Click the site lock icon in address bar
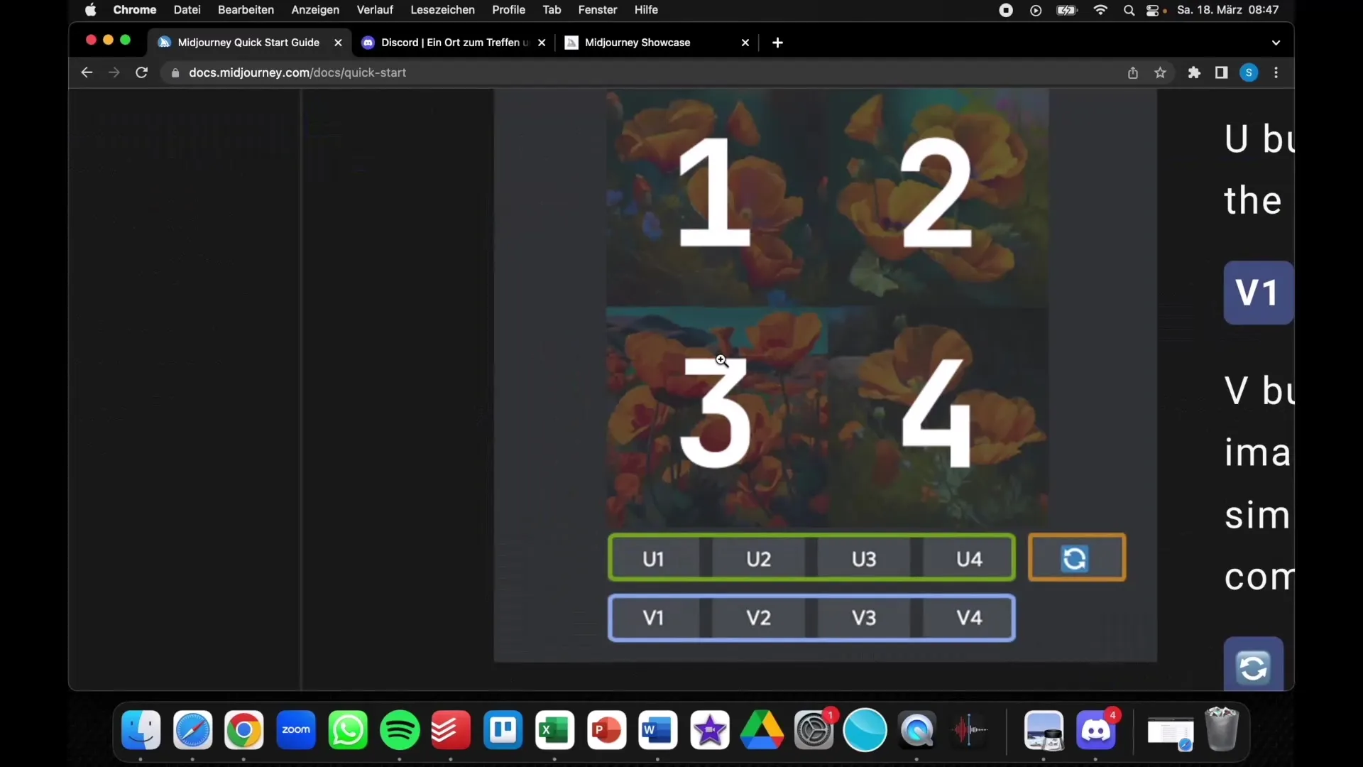The height and width of the screenshot is (767, 1363). [175, 73]
